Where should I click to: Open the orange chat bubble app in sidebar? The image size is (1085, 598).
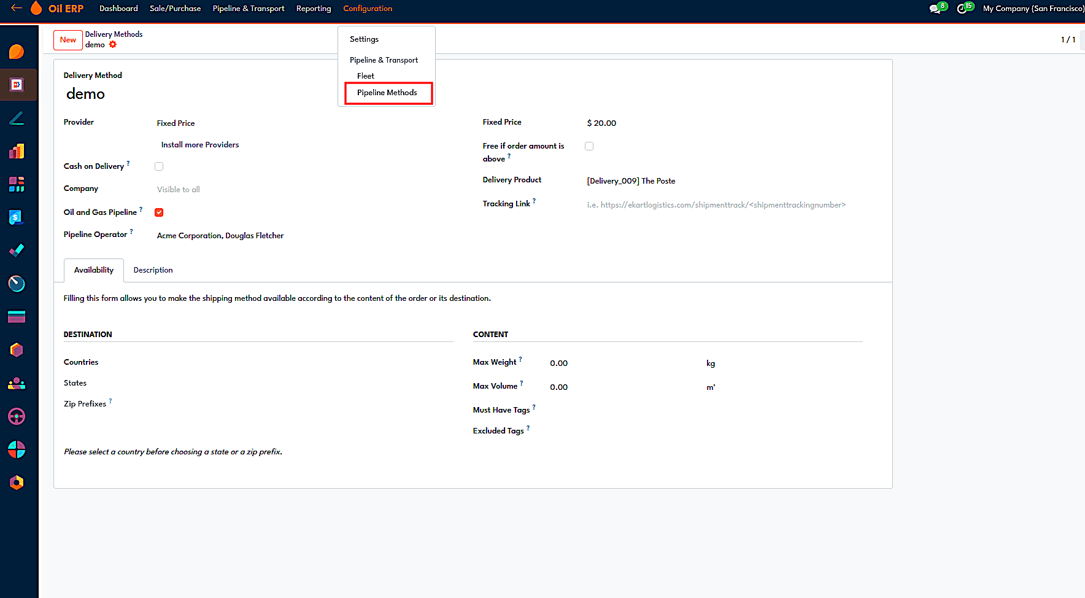tap(17, 52)
